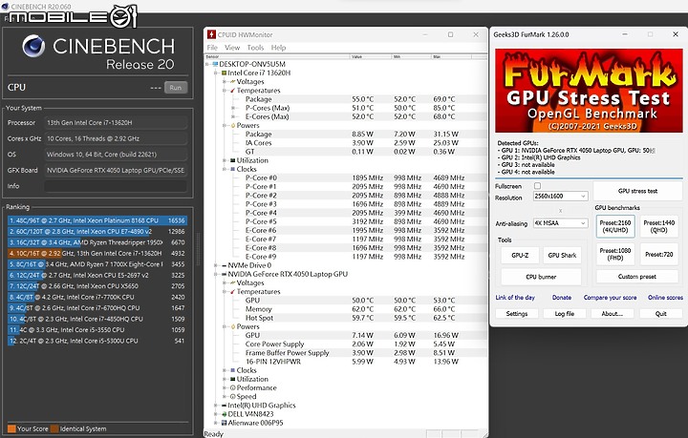The height and width of the screenshot is (438, 688).
Task: Open the Resolution 2560x1600 dropdown
Action: point(560,196)
